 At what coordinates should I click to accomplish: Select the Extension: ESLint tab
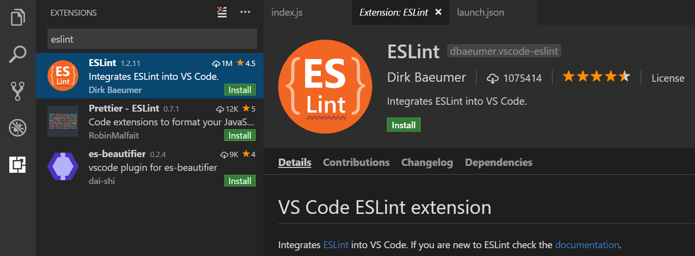[394, 12]
